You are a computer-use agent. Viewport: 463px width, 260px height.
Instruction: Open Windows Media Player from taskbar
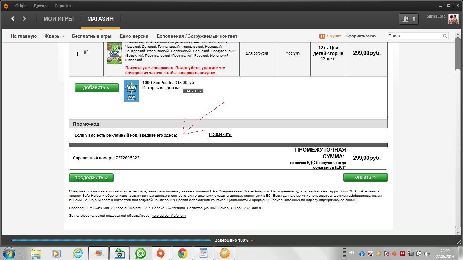coord(56,253)
